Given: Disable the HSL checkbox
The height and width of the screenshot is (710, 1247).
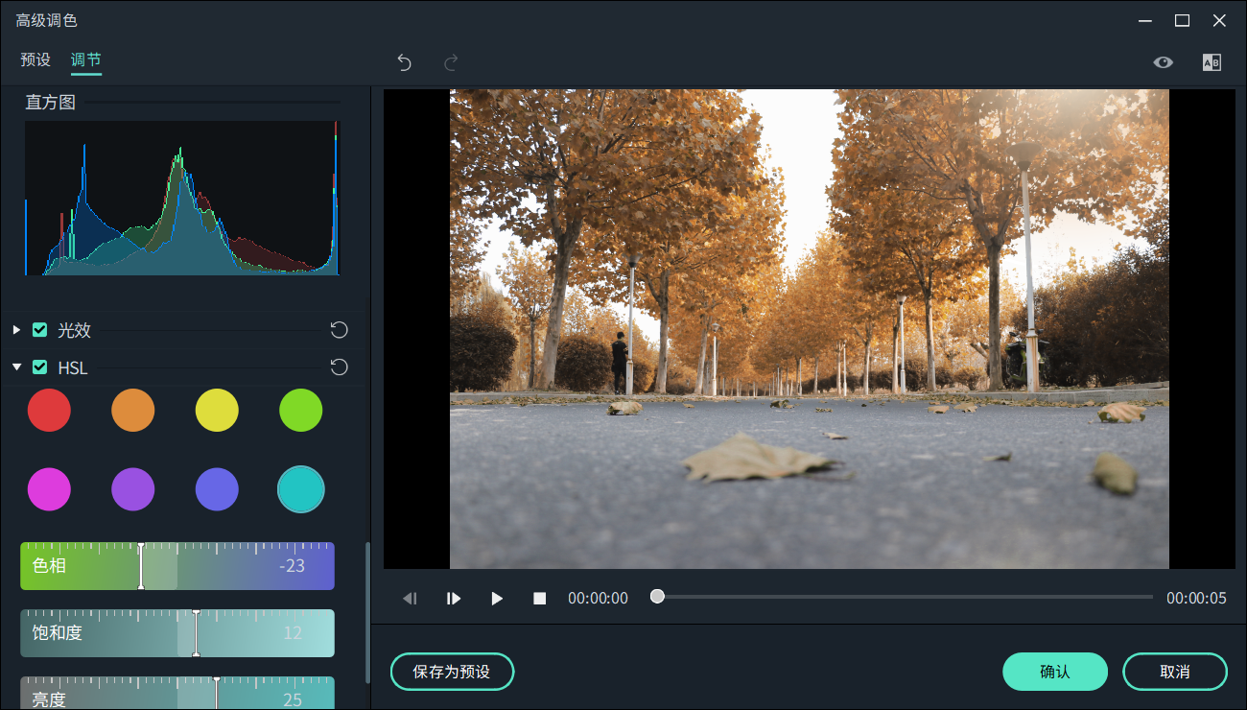Looking at the screenshot, I should [40, 367].
